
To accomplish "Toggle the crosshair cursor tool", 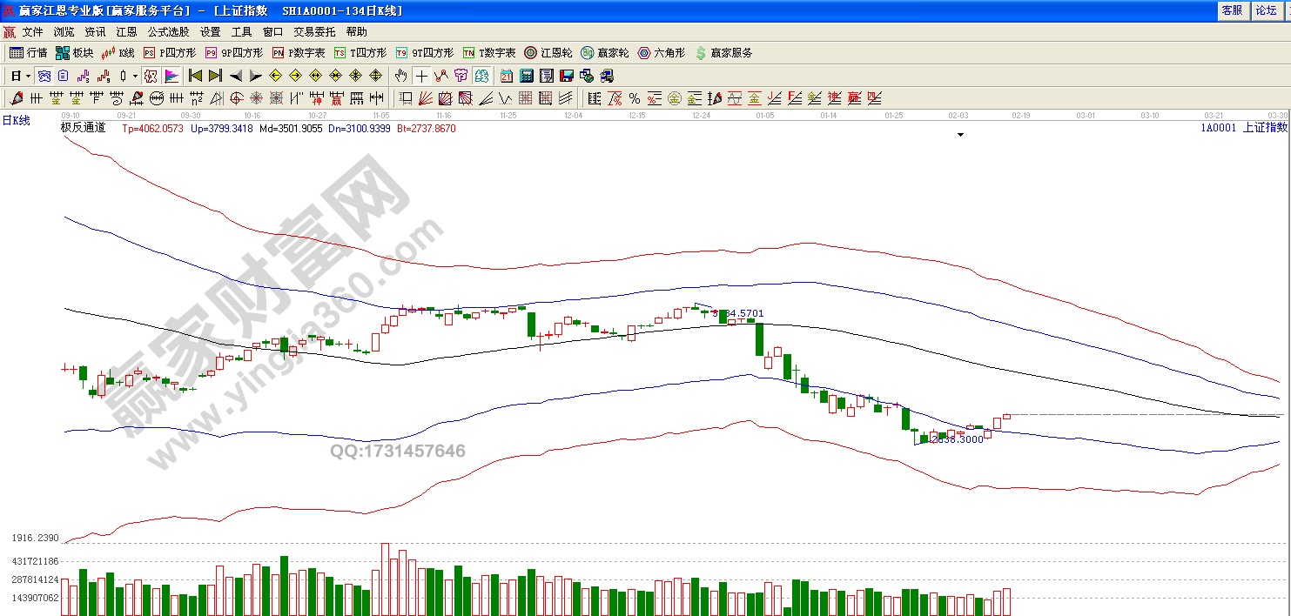I will [x=421, y=76].
